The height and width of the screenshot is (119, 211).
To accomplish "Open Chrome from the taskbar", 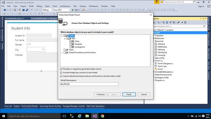I will pos(103,116).
